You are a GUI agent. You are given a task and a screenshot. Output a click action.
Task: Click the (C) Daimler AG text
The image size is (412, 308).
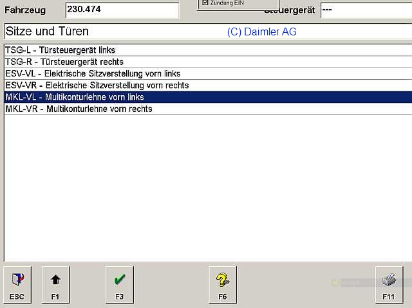262,32
